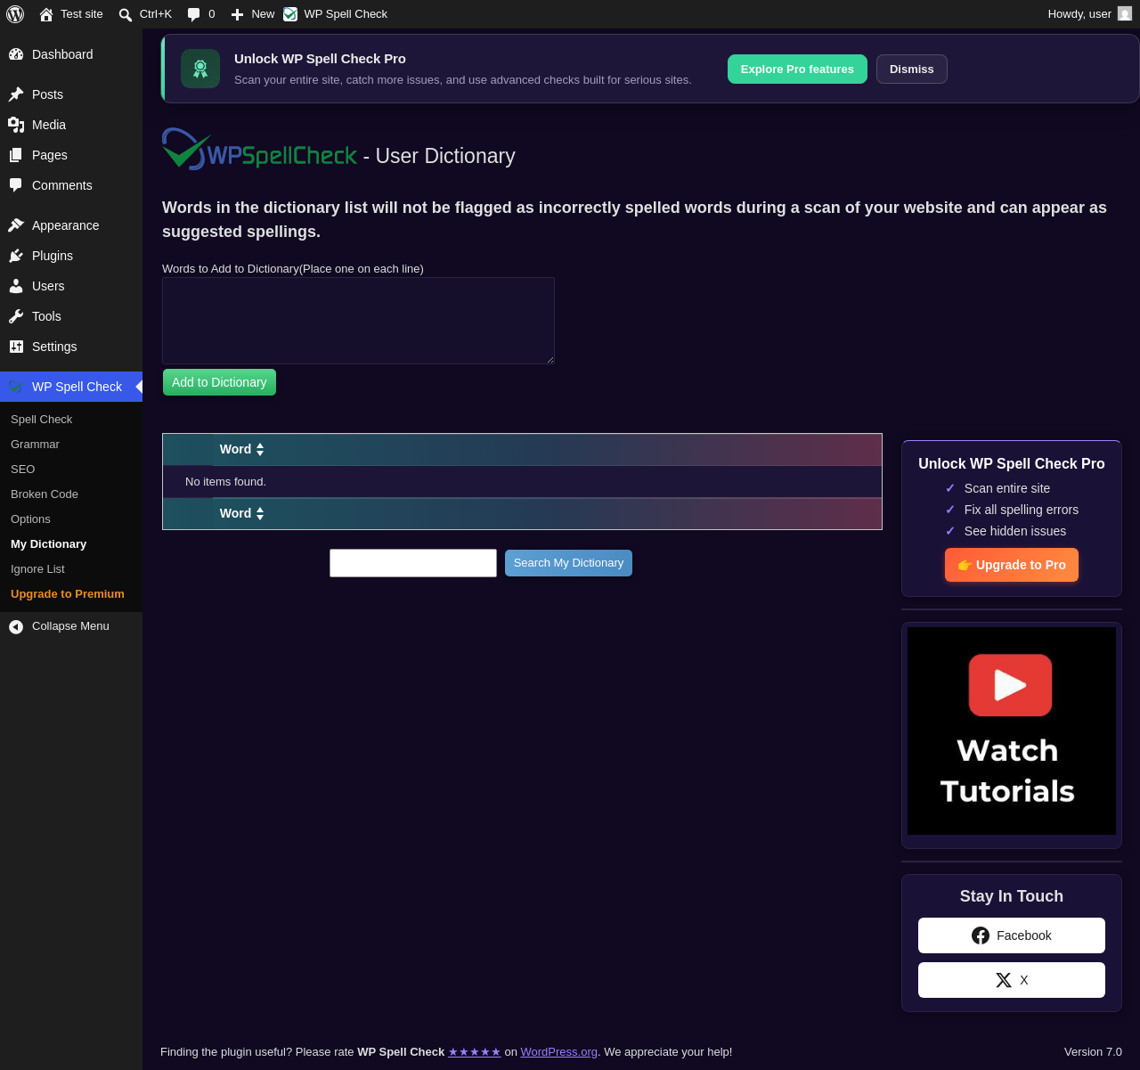The height and width of the screenshot is (1070, 1140).
Task: Click Search My Dictionary button
Action: click(568, 563)
